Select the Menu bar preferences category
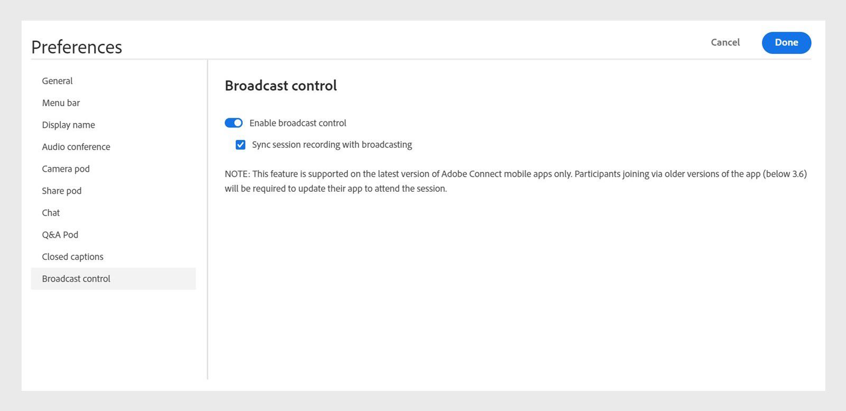The width and height of the screenshot is (846, 411). pos(61,102)
